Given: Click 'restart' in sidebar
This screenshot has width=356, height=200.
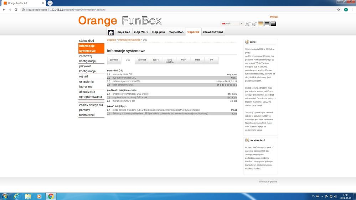Looking at the screenshot, I should click(x=91, y=77).
